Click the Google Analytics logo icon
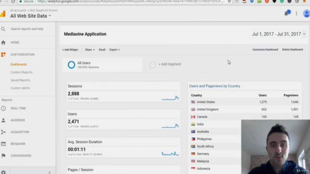This screenshot has width=310, height=174. 3,14
